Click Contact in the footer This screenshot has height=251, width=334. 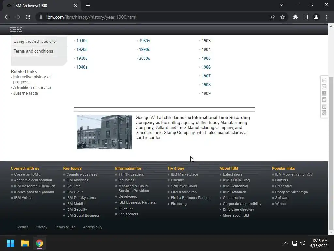click(x=22, y=227)
